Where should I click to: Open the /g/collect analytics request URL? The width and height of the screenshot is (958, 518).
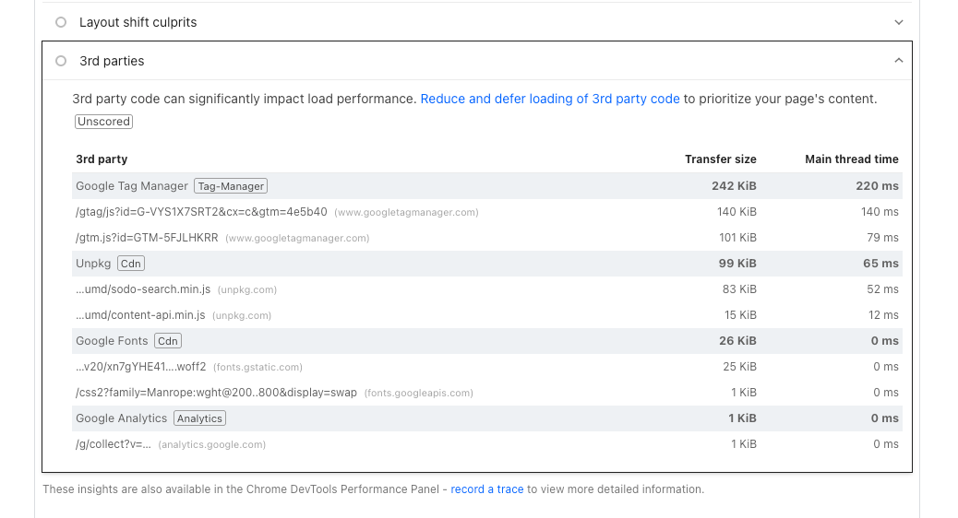(113, 444)
